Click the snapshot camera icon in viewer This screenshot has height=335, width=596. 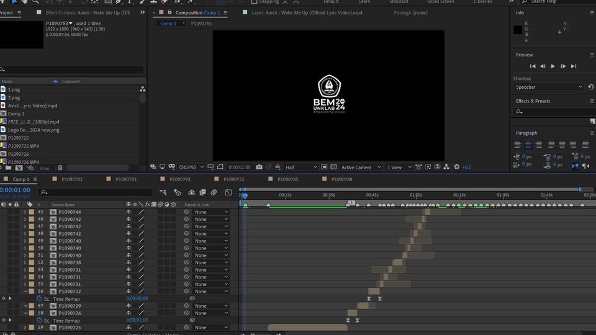pos(259,167)
